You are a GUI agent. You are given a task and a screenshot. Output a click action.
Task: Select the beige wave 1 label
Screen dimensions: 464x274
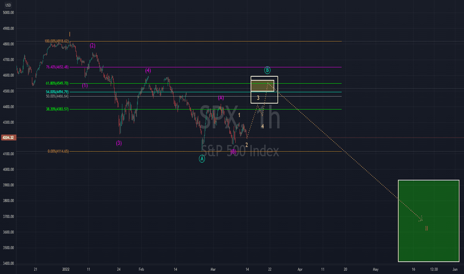239,115
